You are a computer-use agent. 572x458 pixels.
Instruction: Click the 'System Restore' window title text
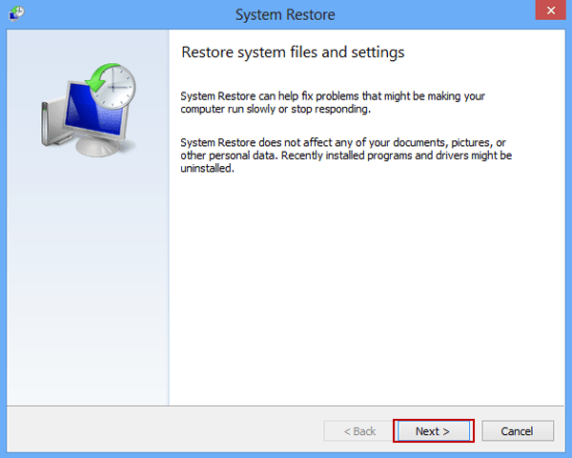[x=285, y=15]
